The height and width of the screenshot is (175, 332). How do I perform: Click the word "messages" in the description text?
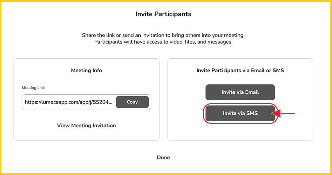(220, 42)
